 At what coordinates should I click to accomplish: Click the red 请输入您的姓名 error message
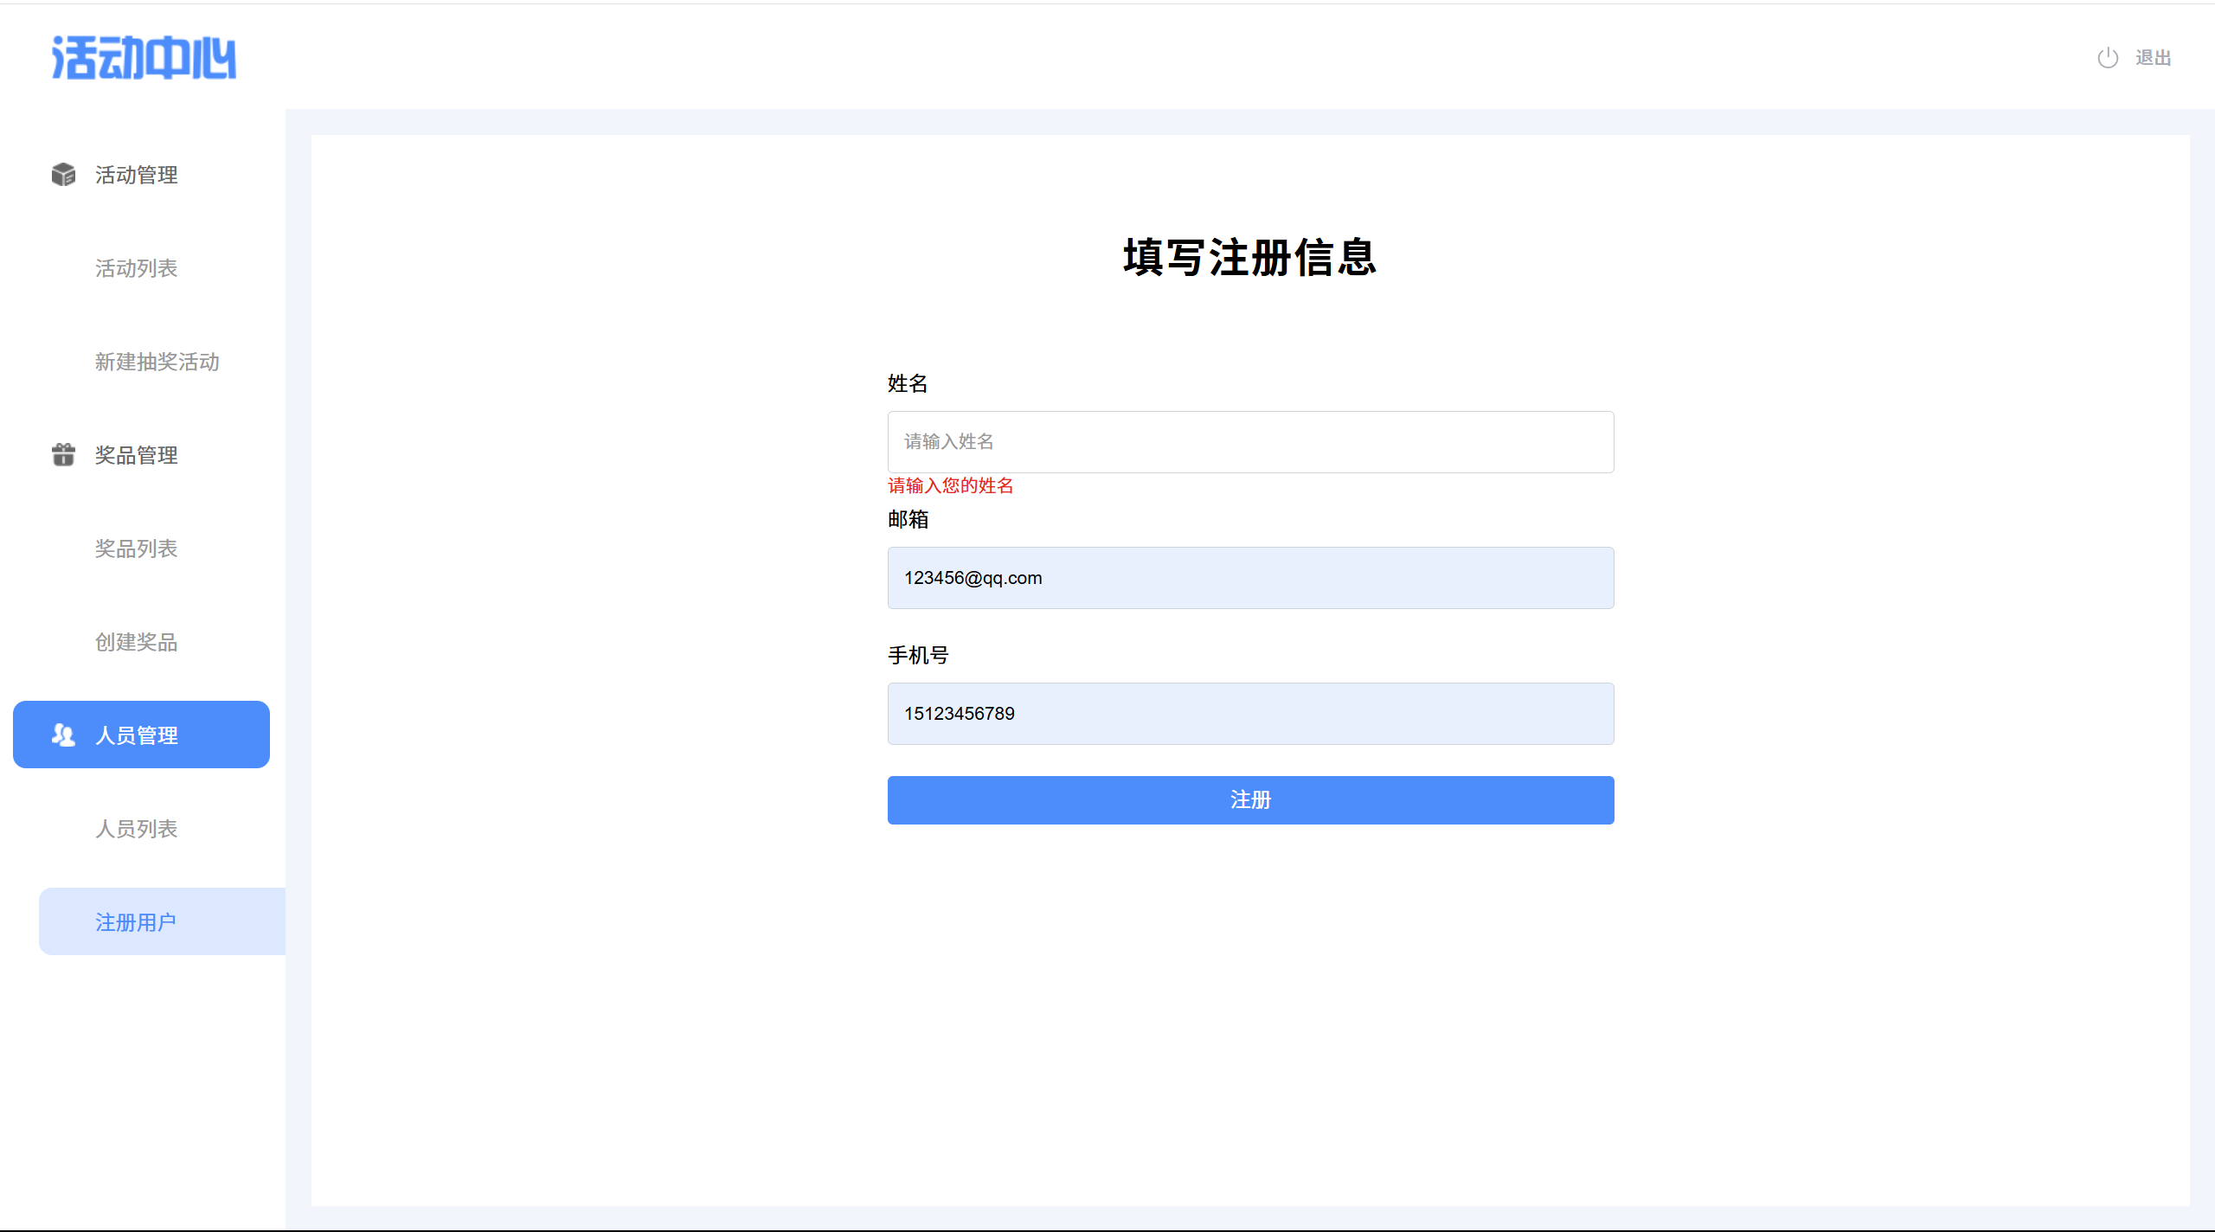[950, 486]
